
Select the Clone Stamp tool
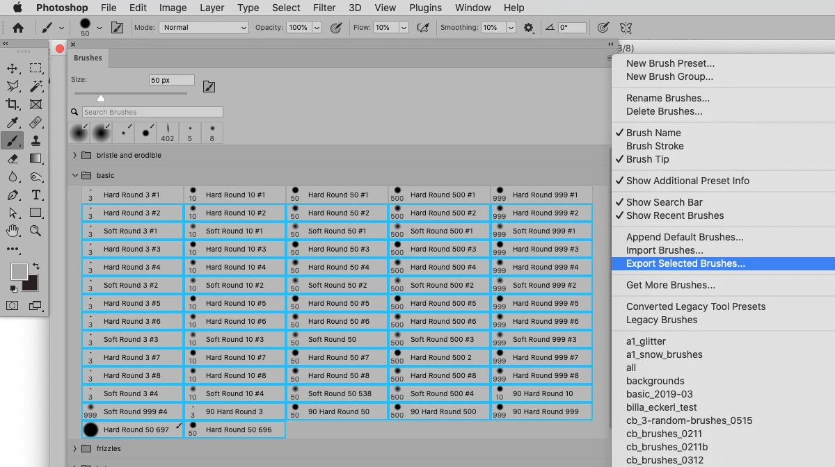pyautogui.click(x=35, y=141)
